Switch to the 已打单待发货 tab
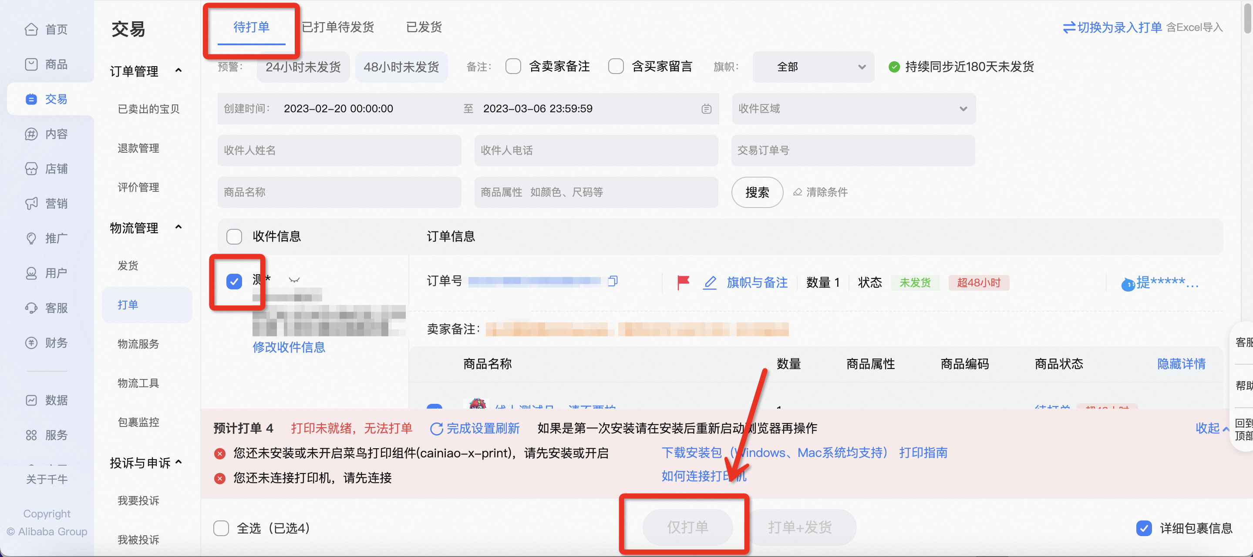 tap(337, 27)
